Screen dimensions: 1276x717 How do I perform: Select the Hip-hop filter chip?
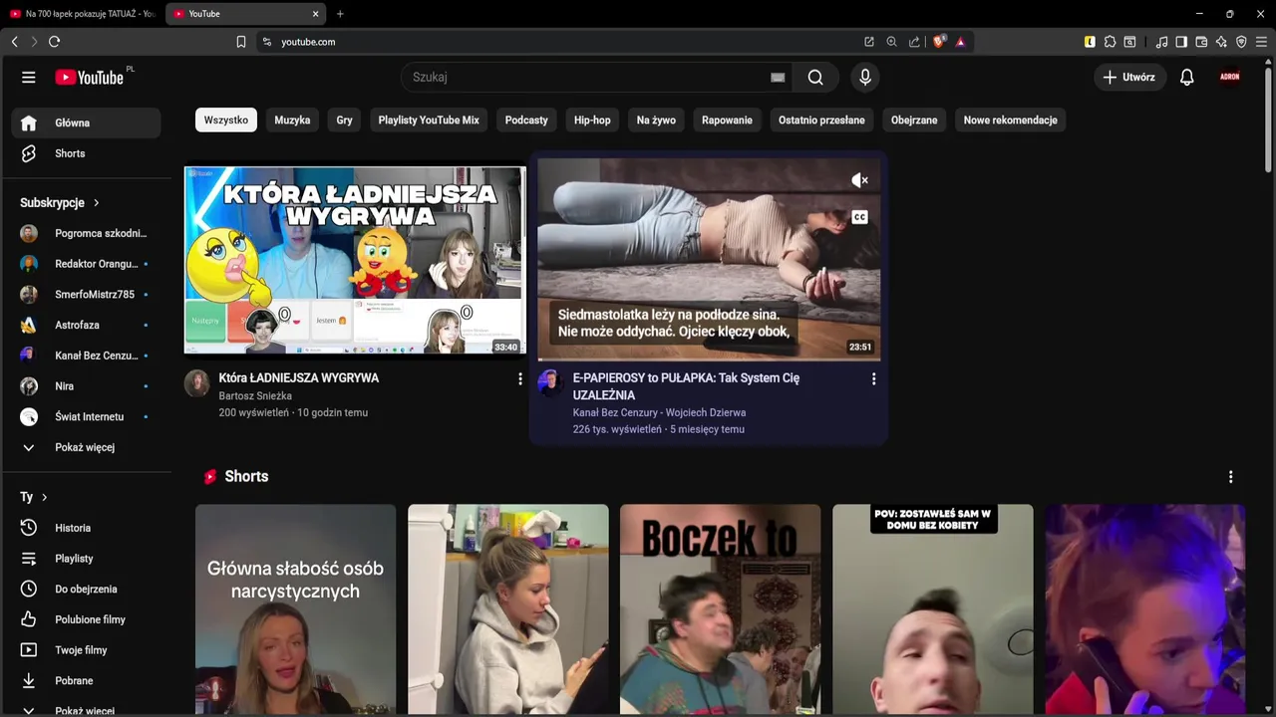(x=592, y=120)
